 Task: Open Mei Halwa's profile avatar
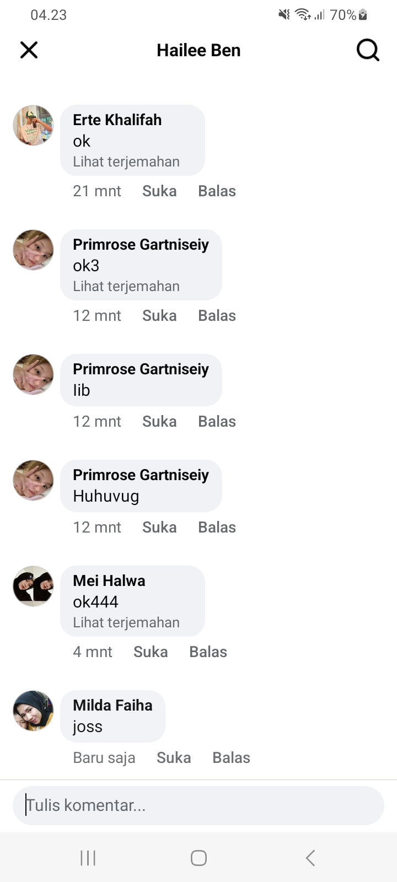pos(33,586)
